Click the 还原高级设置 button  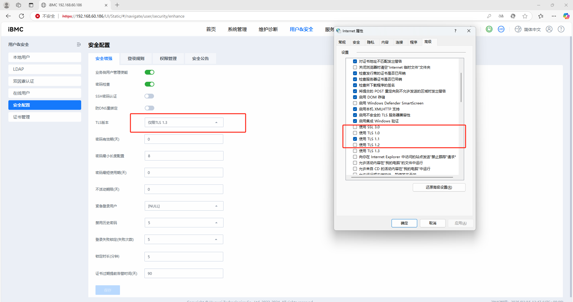pyautogui.click(x=439, y=187)
